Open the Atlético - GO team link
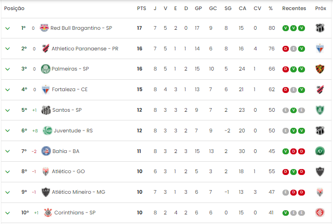The height and width of the screenshot is (224, 333). pos(68,171)
